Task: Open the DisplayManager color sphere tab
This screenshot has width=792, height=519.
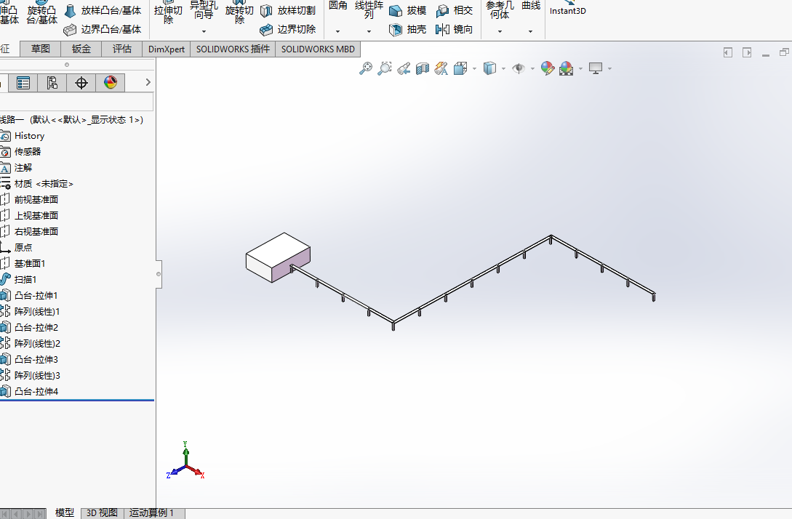Action: [x=111, y=83]
